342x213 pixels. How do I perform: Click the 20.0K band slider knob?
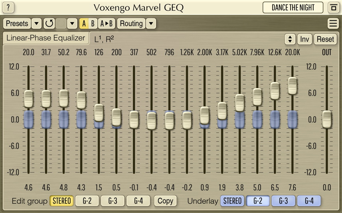(293, 86)
